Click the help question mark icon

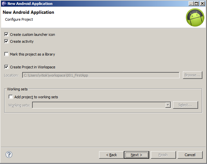9,154
